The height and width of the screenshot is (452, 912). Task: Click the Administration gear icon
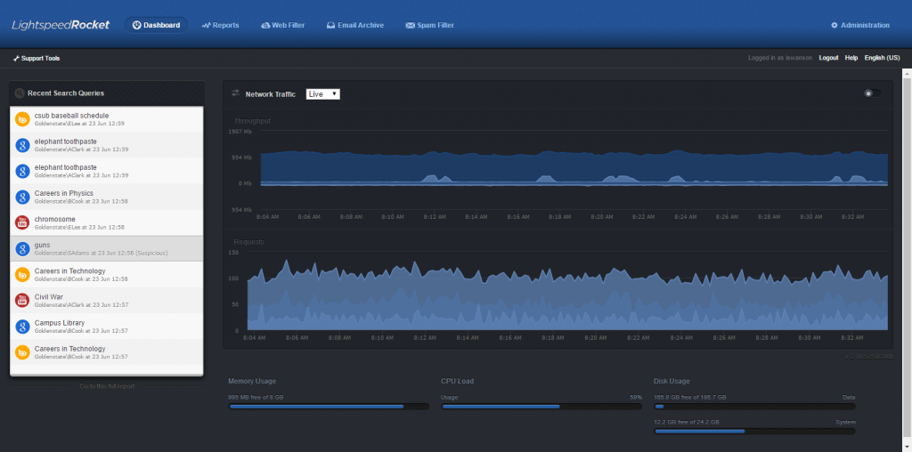834,25
